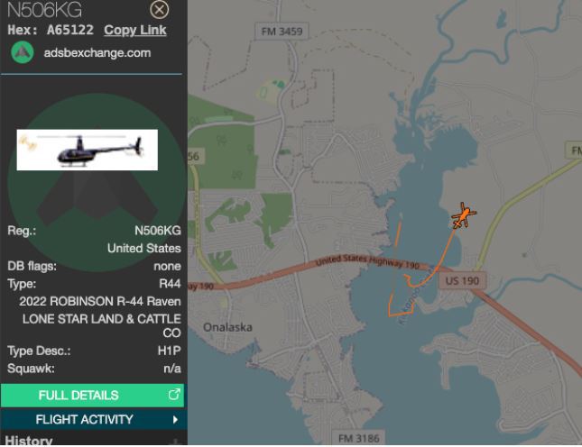Expand Flight Activity arrow
The width and height of the screenshot is (582, 447).
coord(175,419)
